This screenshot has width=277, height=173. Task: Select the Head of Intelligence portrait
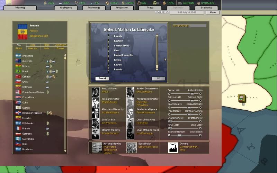[x=130, y=113]
